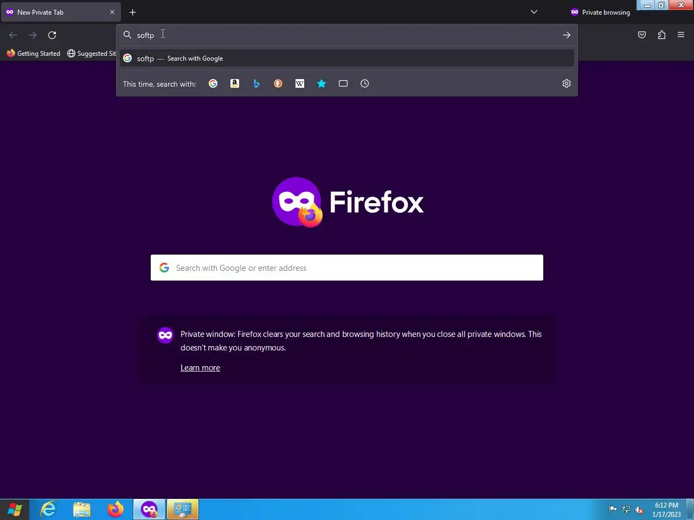Click the Go arrow in address bar

(567, 35)
